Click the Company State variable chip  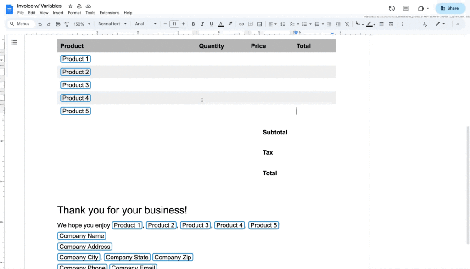[127, 258]
